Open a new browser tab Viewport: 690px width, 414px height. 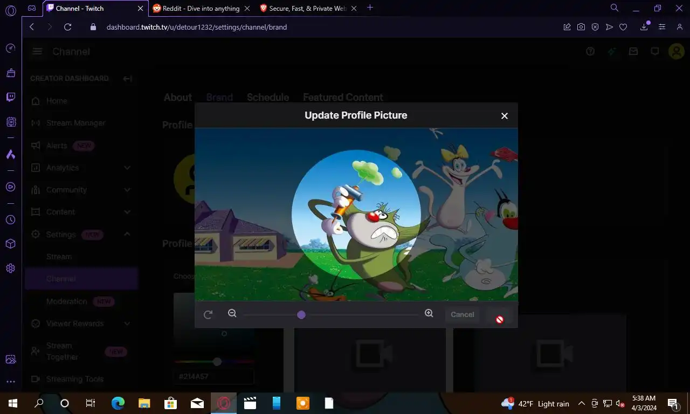point(370,8)
